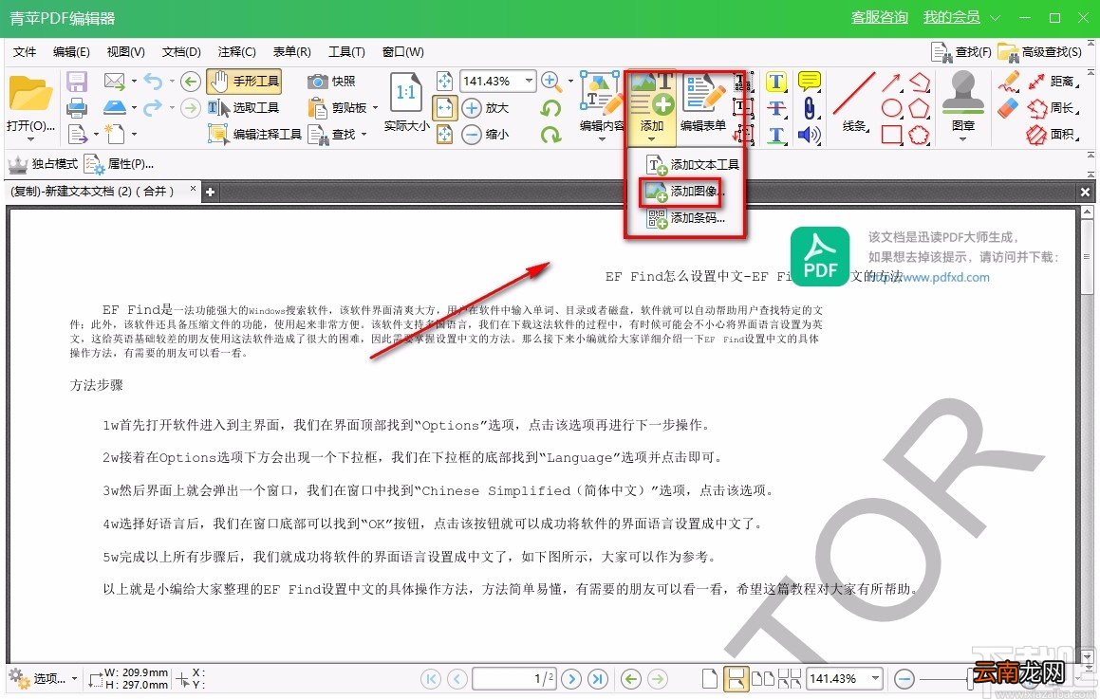Screen dimensions: 1100x699
Task: Open the Tools (工具) menu
Action: (346, 52)
